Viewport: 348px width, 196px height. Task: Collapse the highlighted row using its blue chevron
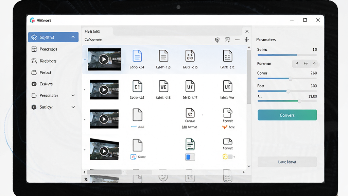(x=85, y=60)
